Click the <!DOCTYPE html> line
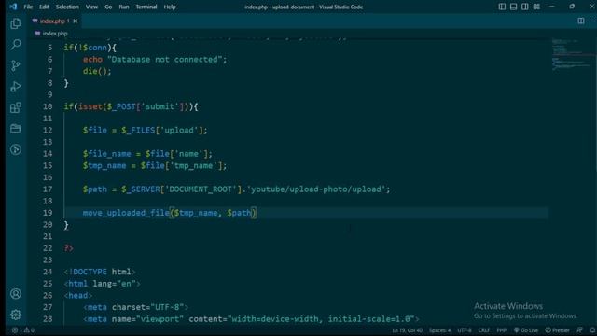 pyautogui.click(x=100, y=272)
